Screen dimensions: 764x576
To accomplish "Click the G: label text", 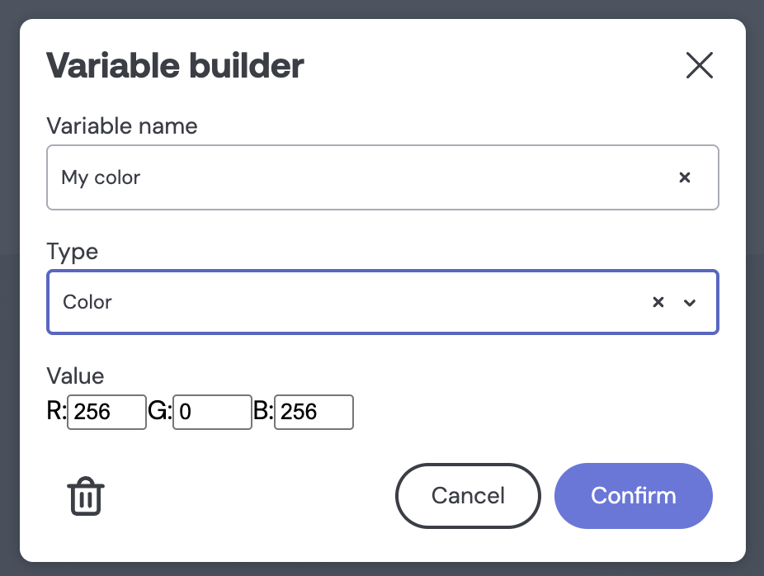I will coord(160,410).
